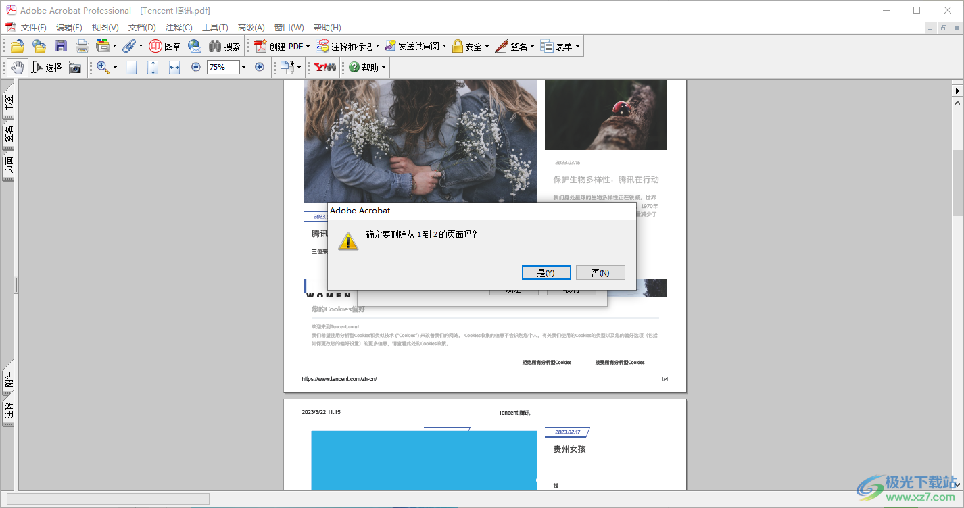Click the open web page folder icon
This screenshot has width=964, height=508.
[x=39, y=46]
